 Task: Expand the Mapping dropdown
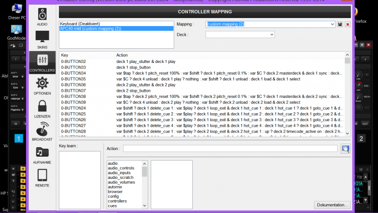coord(333,24)
